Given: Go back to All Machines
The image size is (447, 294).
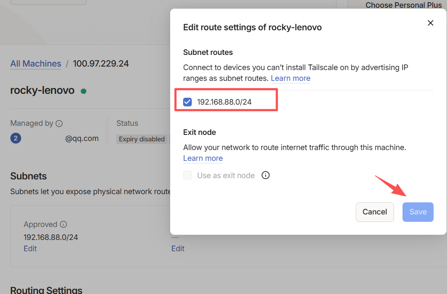Looking at the screenshot, I should 36,64.
